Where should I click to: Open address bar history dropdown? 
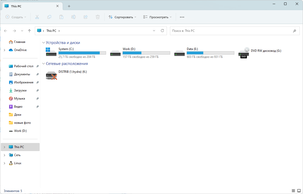pyautogui.click(x=154, y=31)
